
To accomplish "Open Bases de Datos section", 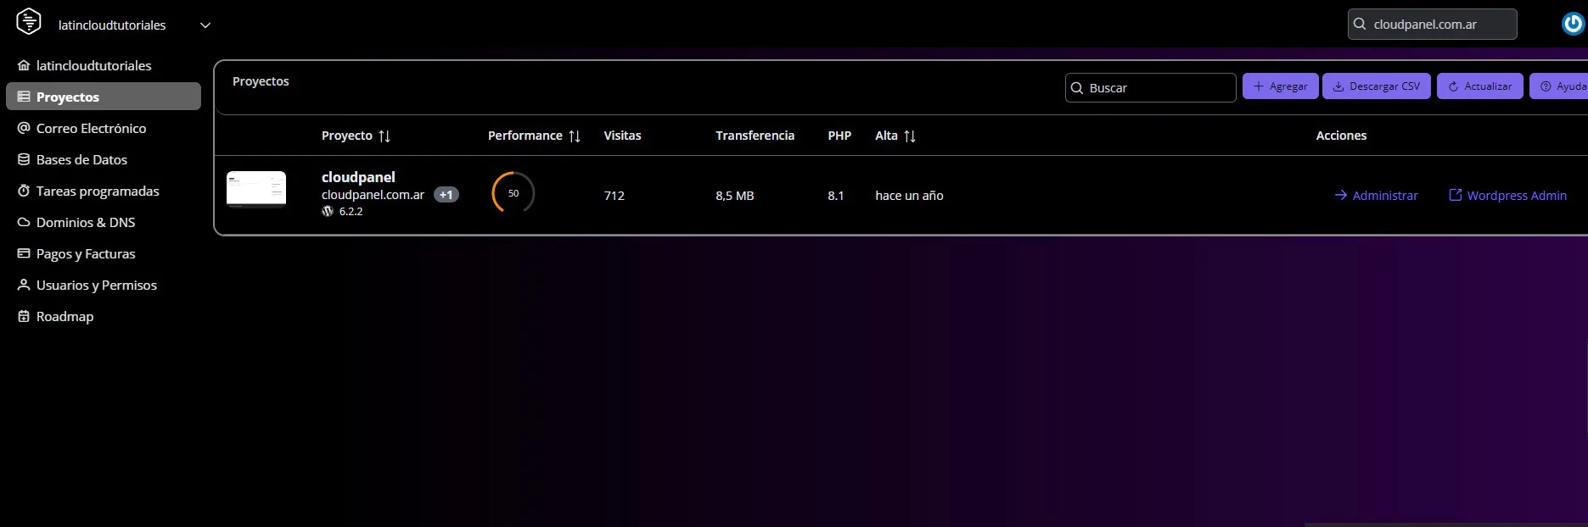I will click(x=81, y=159).
